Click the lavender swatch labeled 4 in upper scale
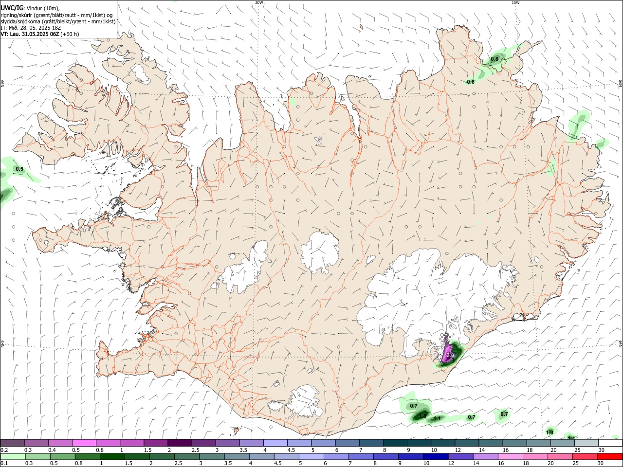The width and height of the screenshot is (623, 467). click(x=275, y=443)
